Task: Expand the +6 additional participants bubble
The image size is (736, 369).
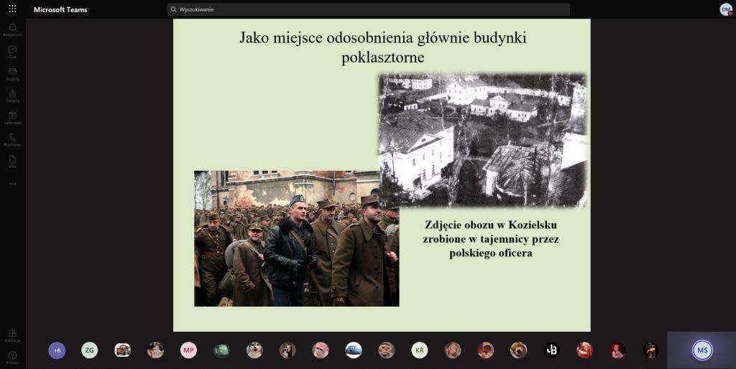Action: (x=57, y=350)
